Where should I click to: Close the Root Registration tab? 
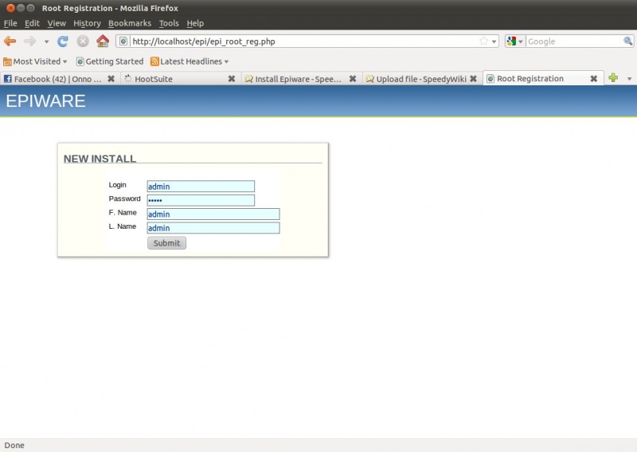click(593, 79)
